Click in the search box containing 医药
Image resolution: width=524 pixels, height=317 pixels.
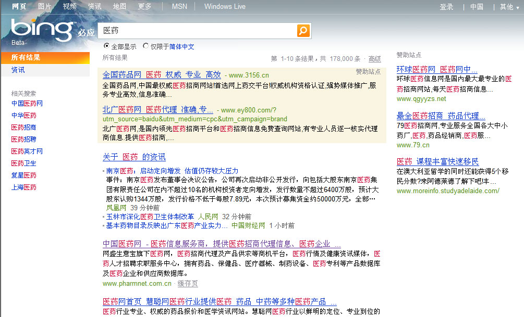[x=197, y=31]
